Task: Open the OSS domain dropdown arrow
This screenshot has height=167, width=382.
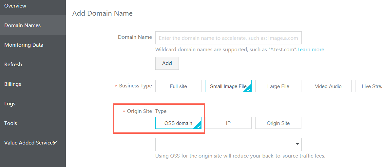Action: (297, 144)
